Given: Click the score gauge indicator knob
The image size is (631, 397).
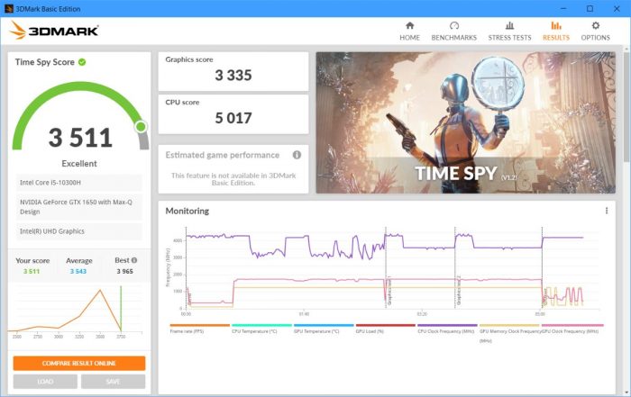Looking at the screenshot, I should coord(141,126).
